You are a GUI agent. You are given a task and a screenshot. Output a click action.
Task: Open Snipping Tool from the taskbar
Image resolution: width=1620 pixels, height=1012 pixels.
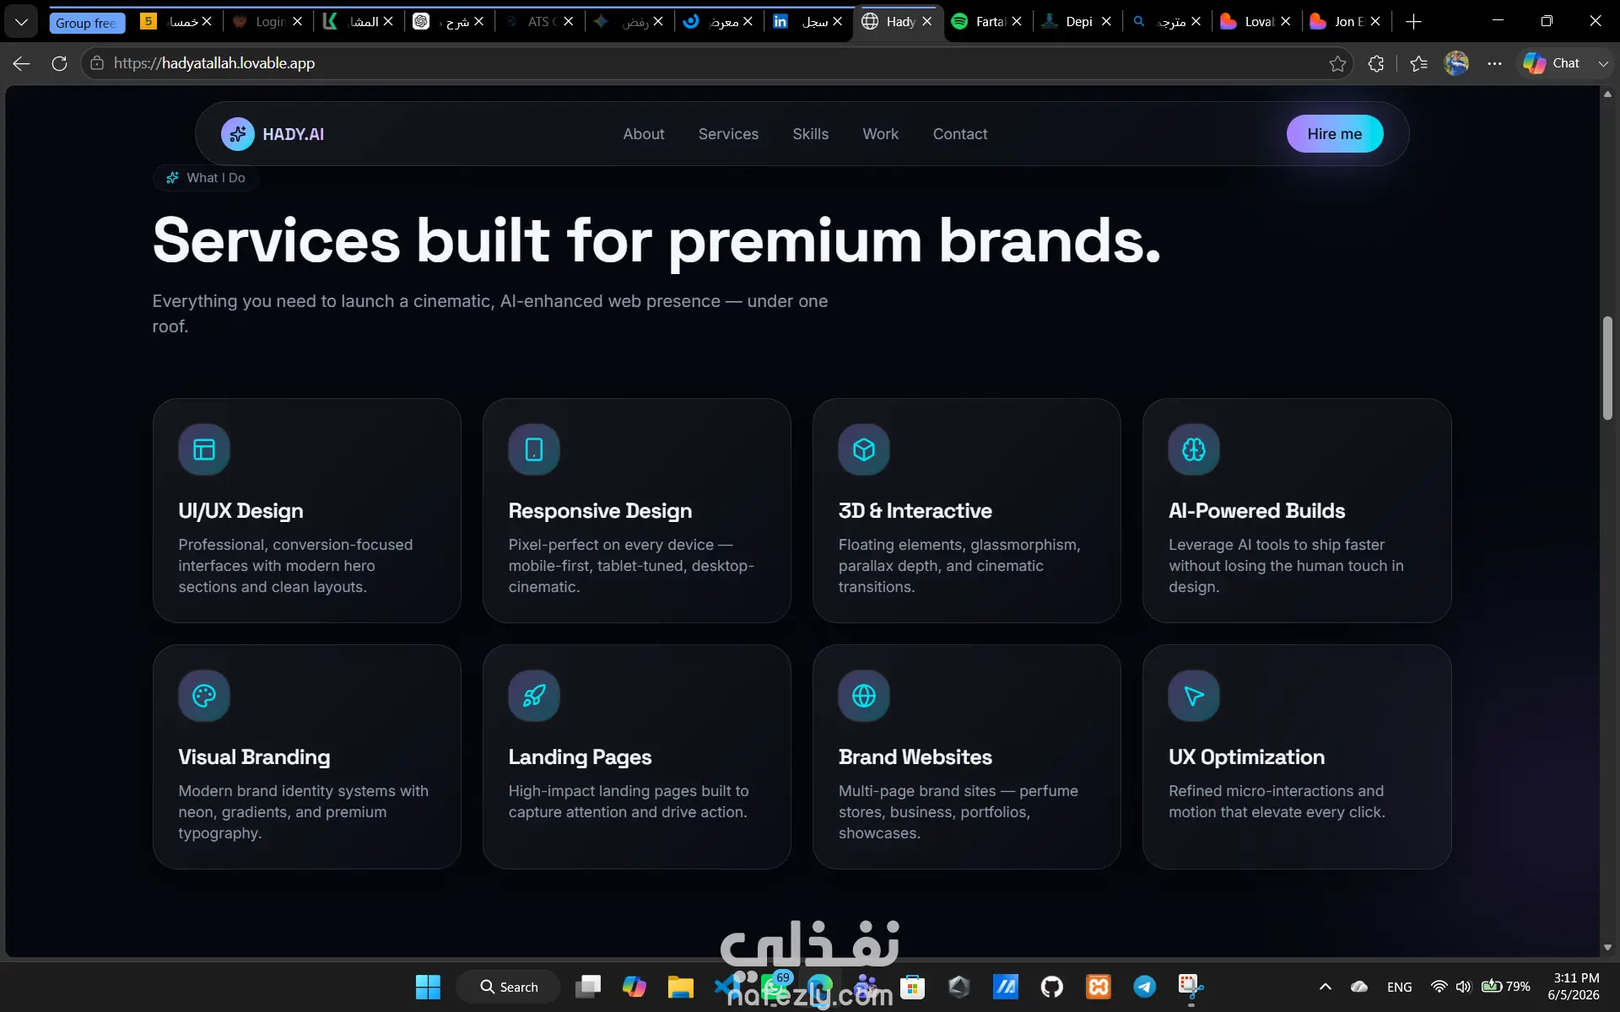pos(1191,987)
